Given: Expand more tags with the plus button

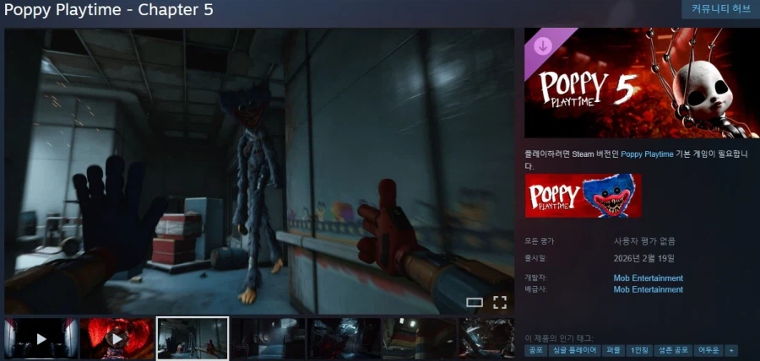Looking at the screenshot, I should coord(730,350).
